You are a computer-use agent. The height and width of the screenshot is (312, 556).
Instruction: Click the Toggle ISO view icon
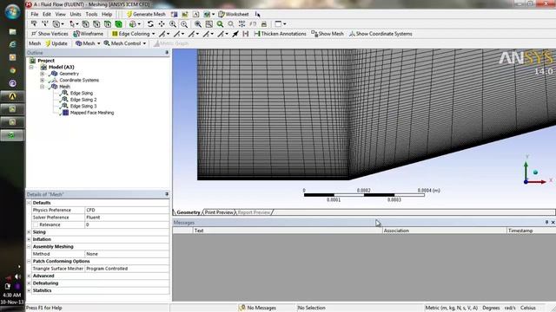pyautogui.click(x=242, y=24)
